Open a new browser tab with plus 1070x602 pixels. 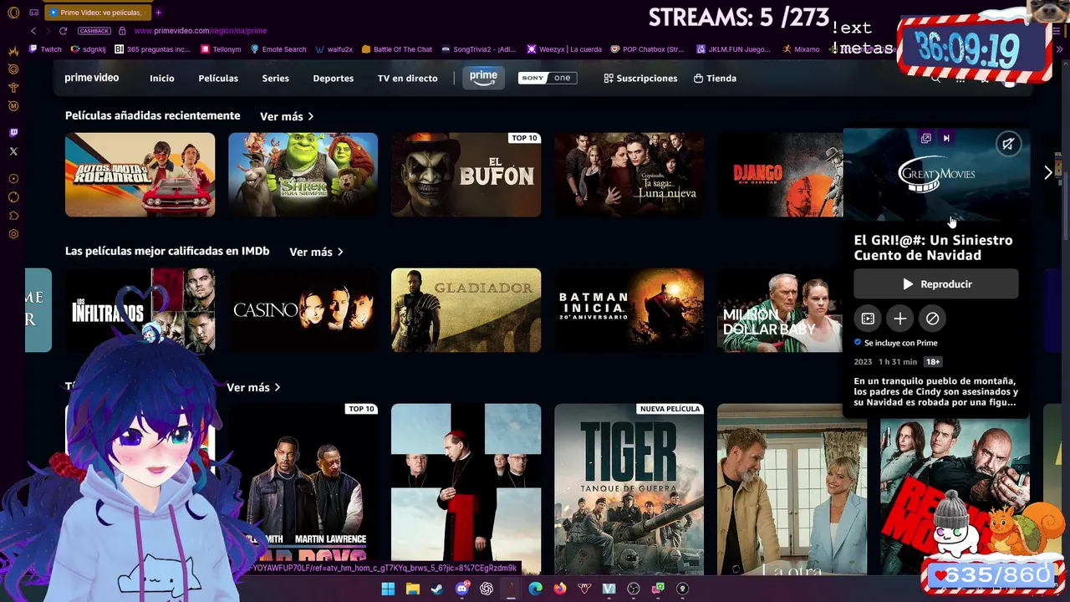(x=158, y=13)
